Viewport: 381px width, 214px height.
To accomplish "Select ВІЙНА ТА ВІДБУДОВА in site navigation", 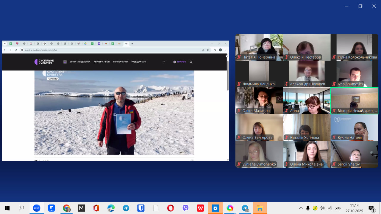I will pos(80,62).
